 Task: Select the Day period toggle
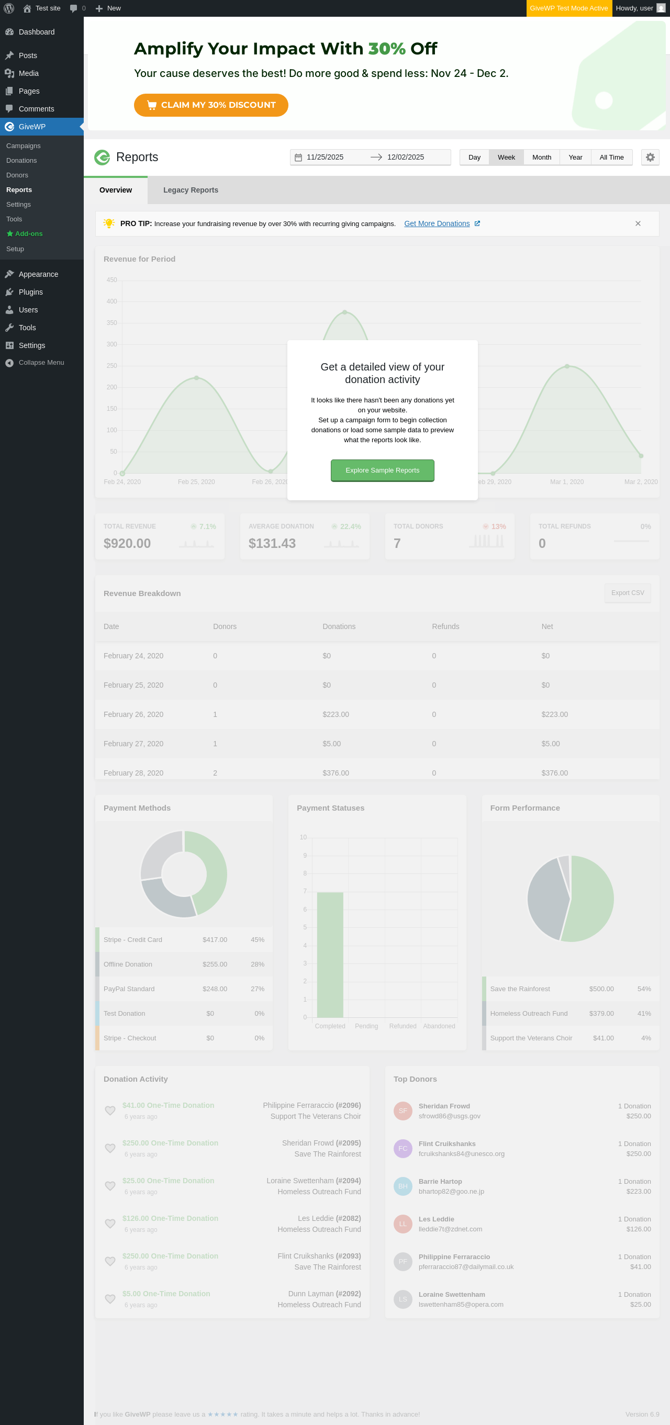(474, 157)
